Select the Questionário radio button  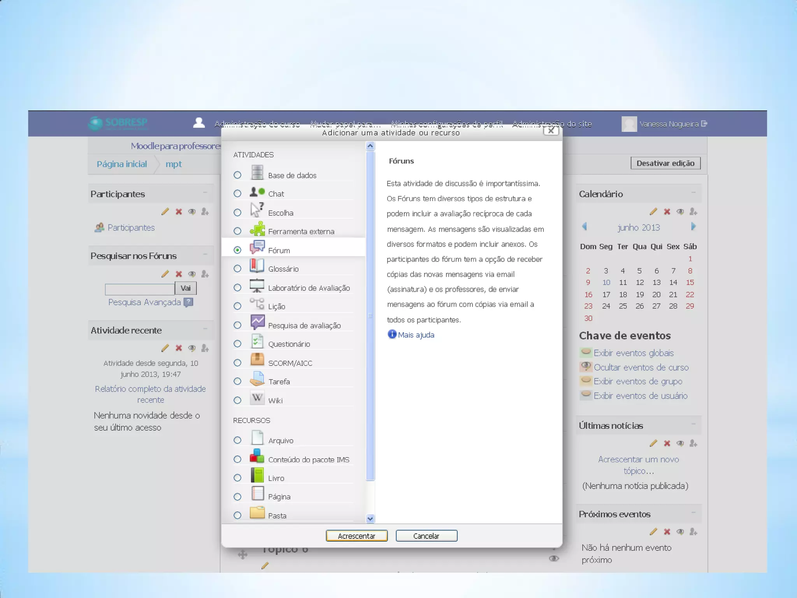click(x=237, y=344)
